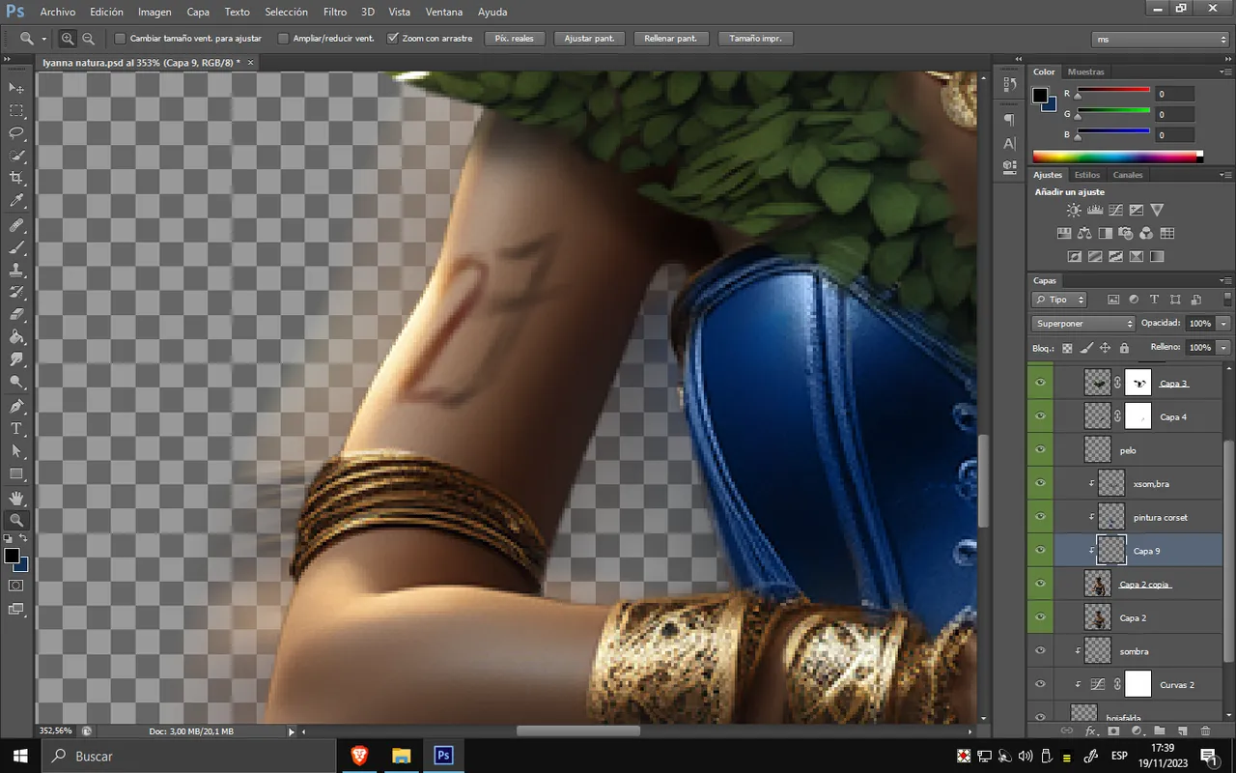The image size is (1236, 773).
Task: Switch to the Muestras tab
Action: (x=1086, y=72)
